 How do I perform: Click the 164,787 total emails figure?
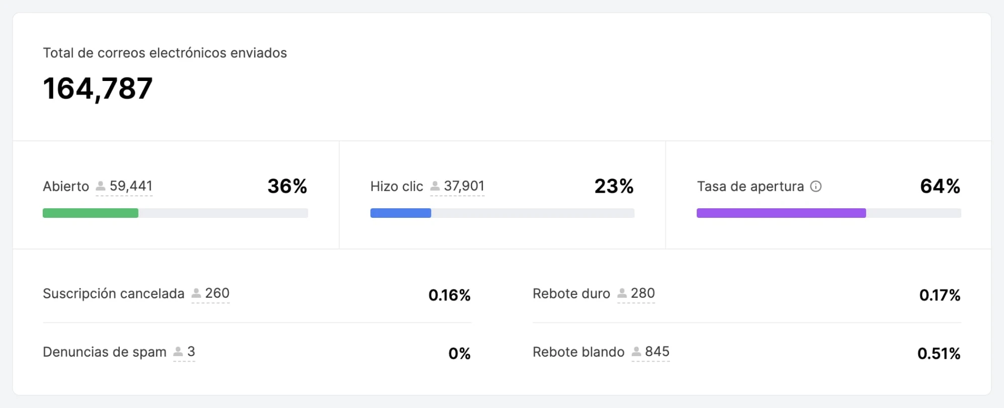pos(98,89)
